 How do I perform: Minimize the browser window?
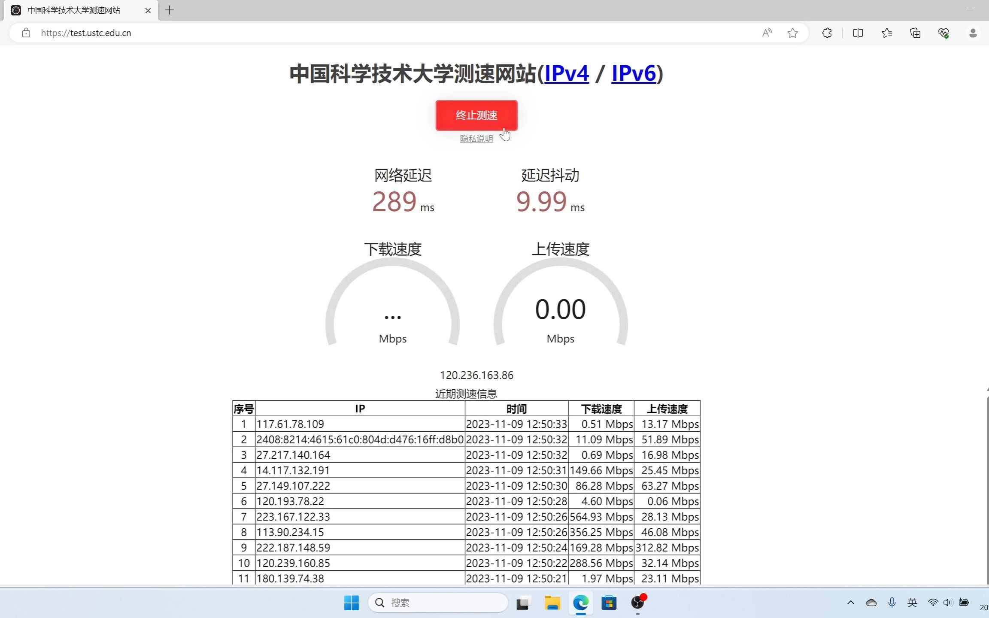pyautogui.click(x=970, y=10)
